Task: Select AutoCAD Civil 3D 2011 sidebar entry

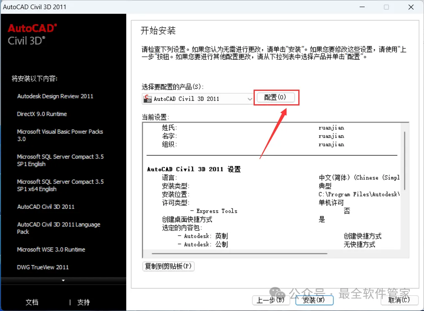Action: coord(46,207)
